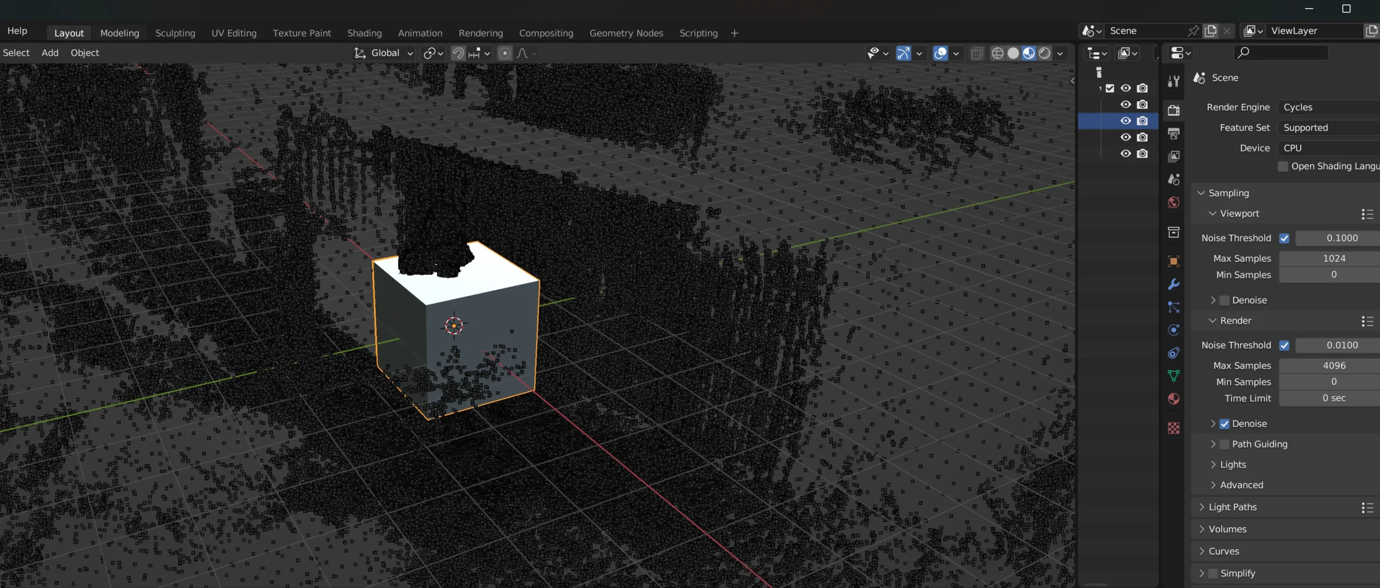Open the pivot point dropdown

pyautogui.click(x=433, y=53)
